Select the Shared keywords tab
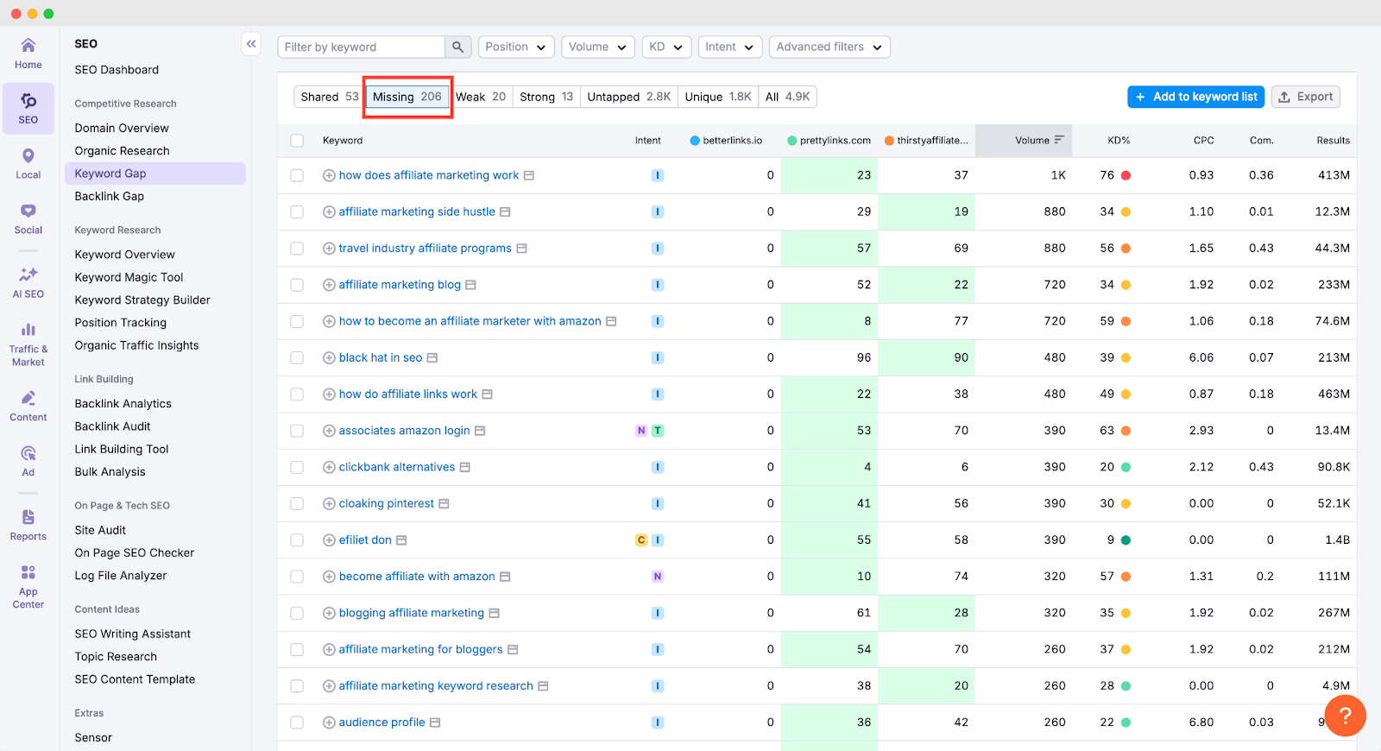1381x751 pixels. [x=329, y=97]
